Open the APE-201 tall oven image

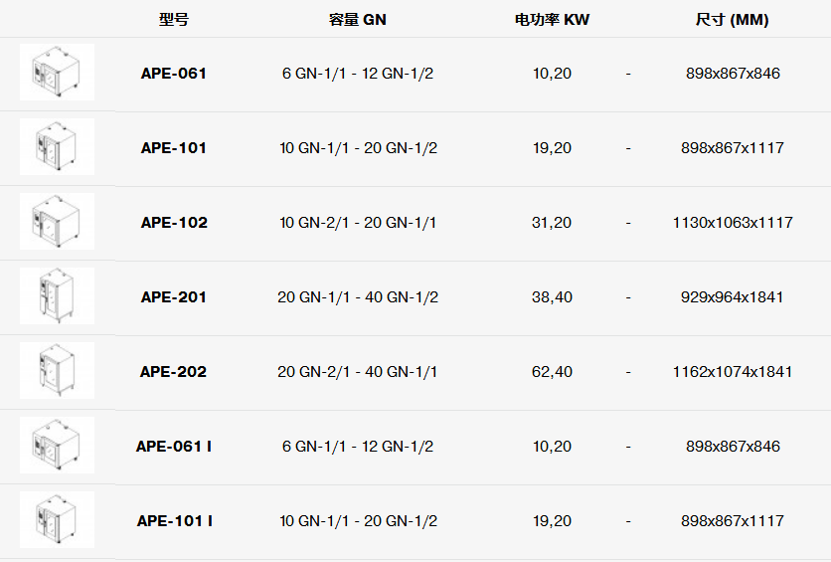[58, 295]
